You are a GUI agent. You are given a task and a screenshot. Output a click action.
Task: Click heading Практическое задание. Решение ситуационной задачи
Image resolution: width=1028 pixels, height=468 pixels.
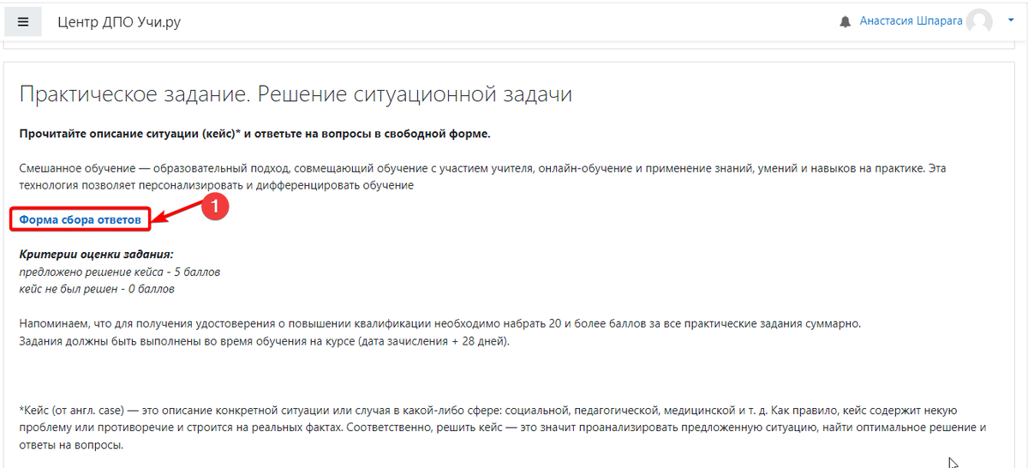tap(296, 94)
